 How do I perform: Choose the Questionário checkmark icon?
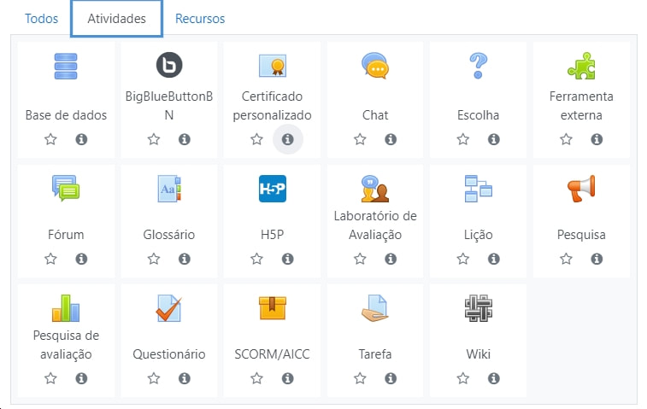click(x=169, y=307)
